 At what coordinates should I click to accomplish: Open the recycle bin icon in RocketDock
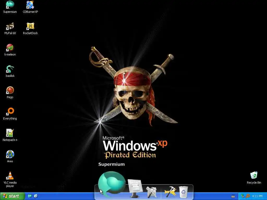click(183, 192)
